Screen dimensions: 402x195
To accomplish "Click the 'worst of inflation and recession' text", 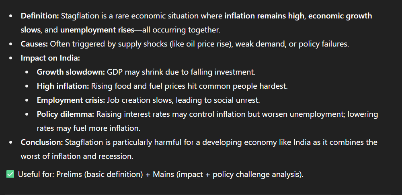I will click(x=77, y=156).
